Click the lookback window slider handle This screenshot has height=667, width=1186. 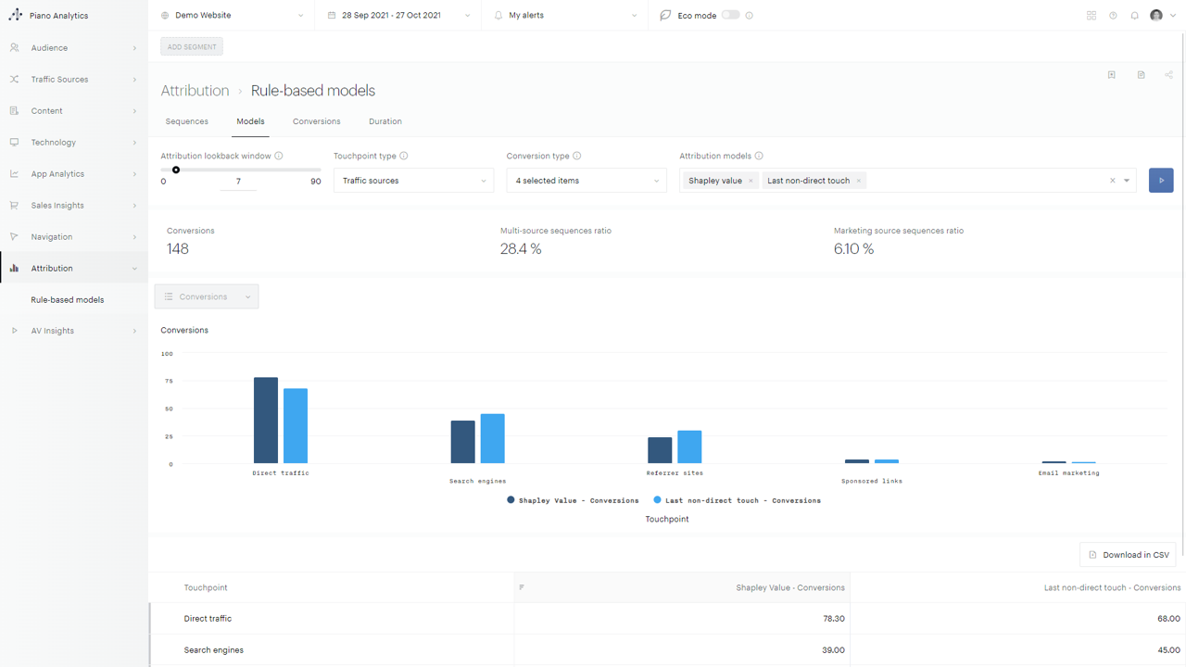coord(176,170)
